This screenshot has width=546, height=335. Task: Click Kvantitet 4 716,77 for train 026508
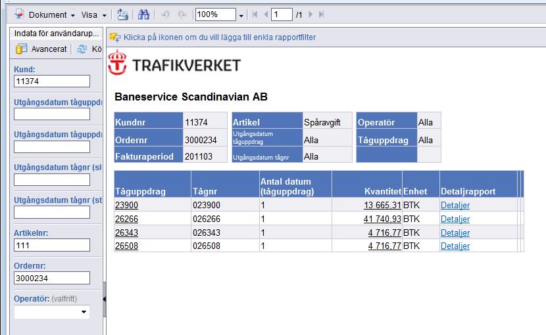(x=384, y=246)
